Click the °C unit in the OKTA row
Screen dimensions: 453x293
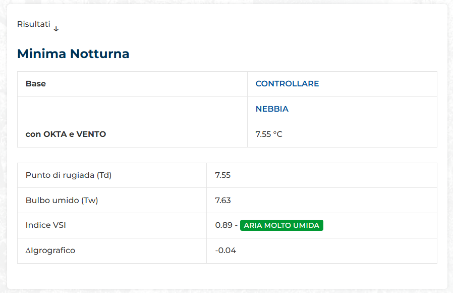click(x=277, y=134)
